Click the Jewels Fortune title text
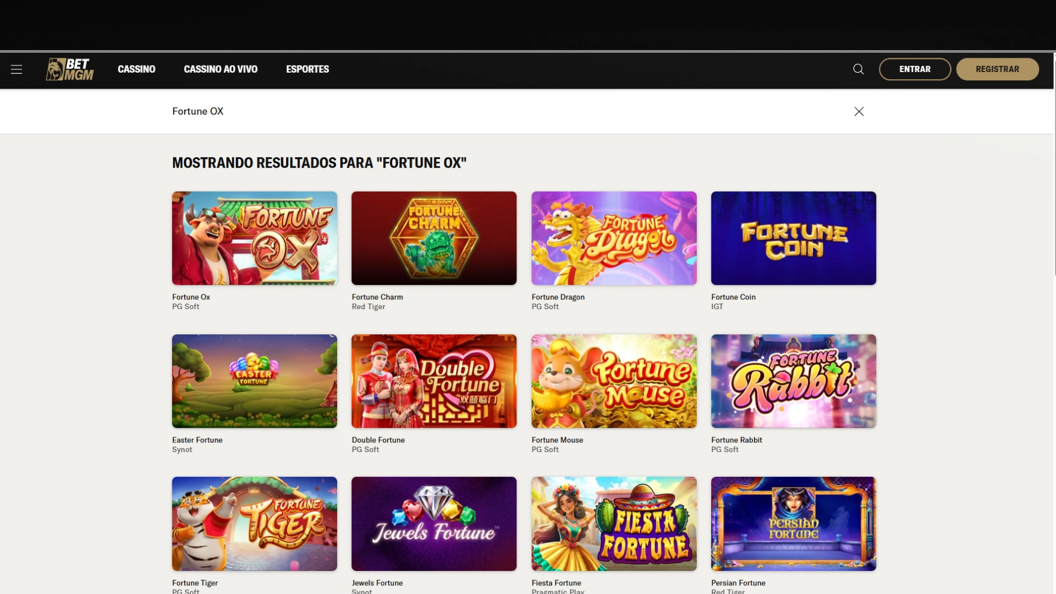The width and height of the screenshot is (1056, 594). pos(377,583)
